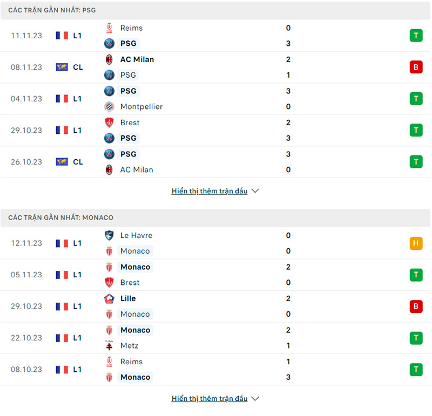Viewport: 432px width, 416px height.
Task: Click the red B loss badge for Lille vs Monaco
Action: tap(416, 306)
